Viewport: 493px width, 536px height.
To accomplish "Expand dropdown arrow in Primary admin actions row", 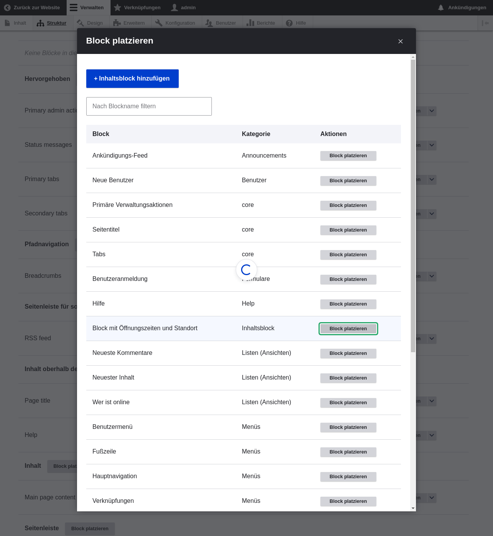I will [432, 111].
